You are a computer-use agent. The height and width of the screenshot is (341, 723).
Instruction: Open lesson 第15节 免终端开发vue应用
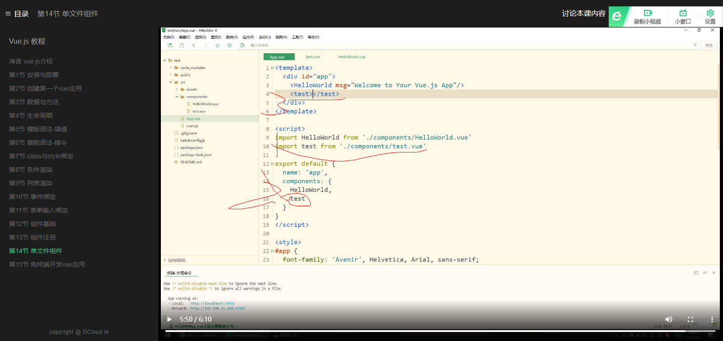click(47, 264)
